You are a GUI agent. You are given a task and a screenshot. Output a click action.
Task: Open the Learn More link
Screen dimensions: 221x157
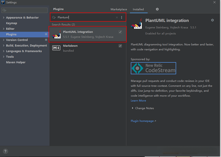138,100
